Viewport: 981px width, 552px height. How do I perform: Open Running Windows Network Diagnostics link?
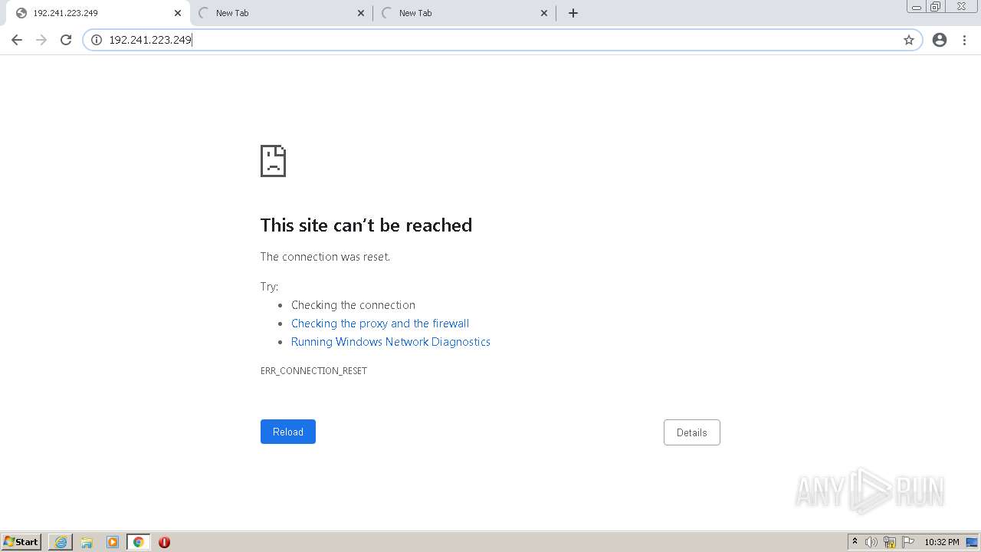[391, 342]
